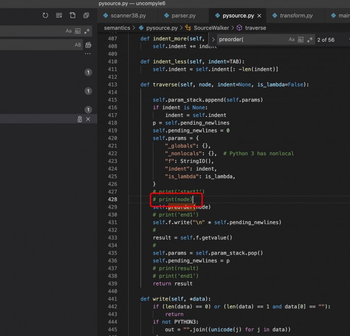Image resolution: width=350 pixels, height=336 pixels.
Task: Click 'result = self.f.getvalue()' line
Action: tap(192, 238)
